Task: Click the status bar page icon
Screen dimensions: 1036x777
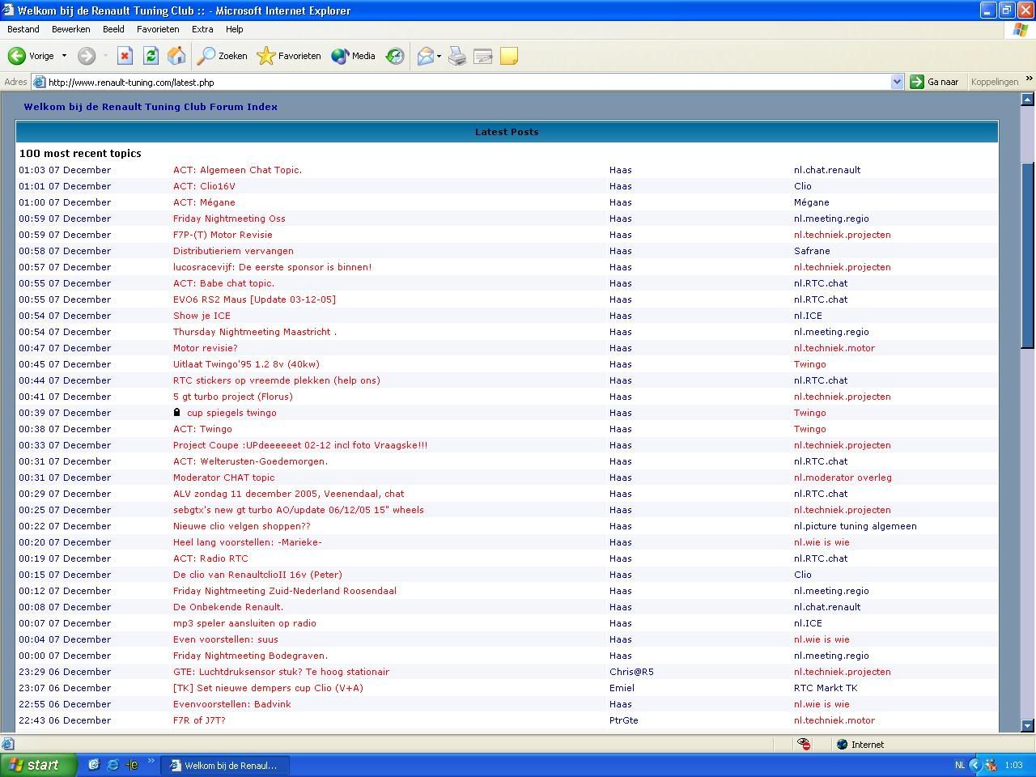Action: [8, 745]
